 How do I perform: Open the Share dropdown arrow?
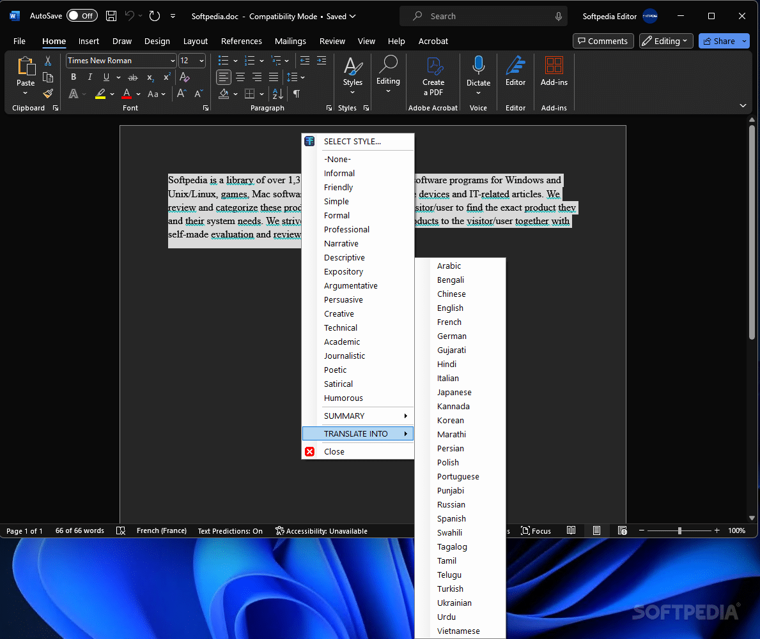click(x=744, y=41)
